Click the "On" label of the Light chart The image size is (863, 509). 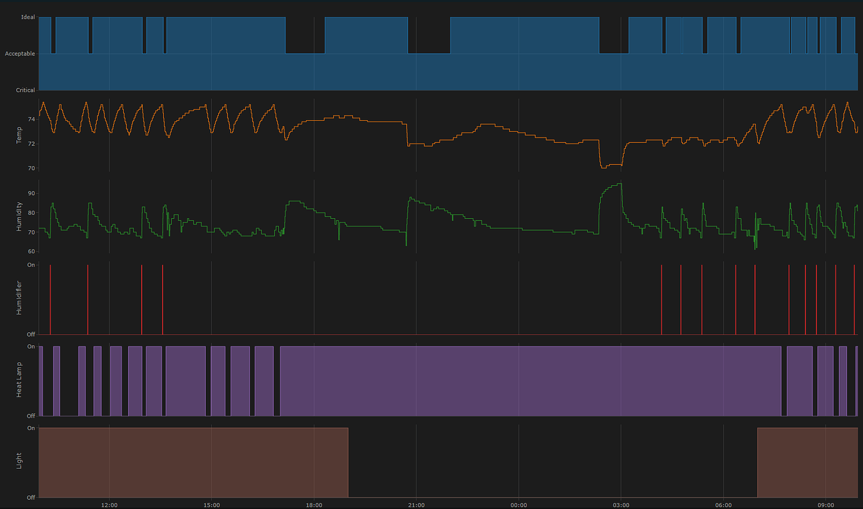point(31,428)
